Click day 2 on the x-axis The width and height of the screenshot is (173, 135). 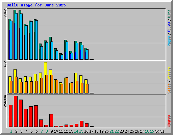16,131
